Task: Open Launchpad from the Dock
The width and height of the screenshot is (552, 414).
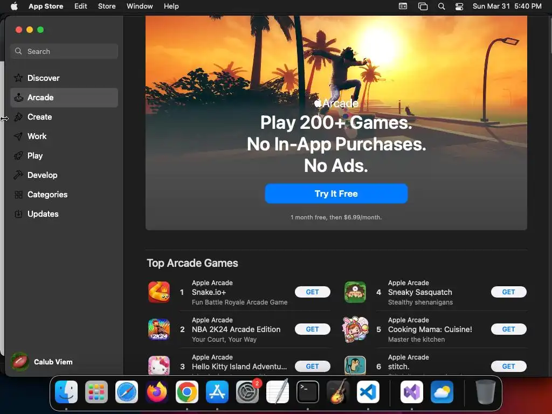Action: pos(96,392)
